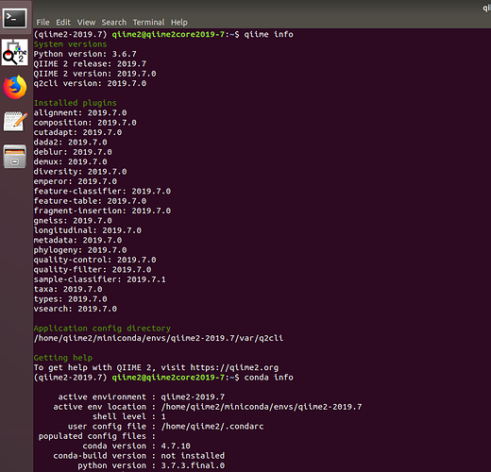Click the 'taxa: 2019.7.0' line
The height and width of the screenshot is (472, 491).
click(x=68, y=289)
